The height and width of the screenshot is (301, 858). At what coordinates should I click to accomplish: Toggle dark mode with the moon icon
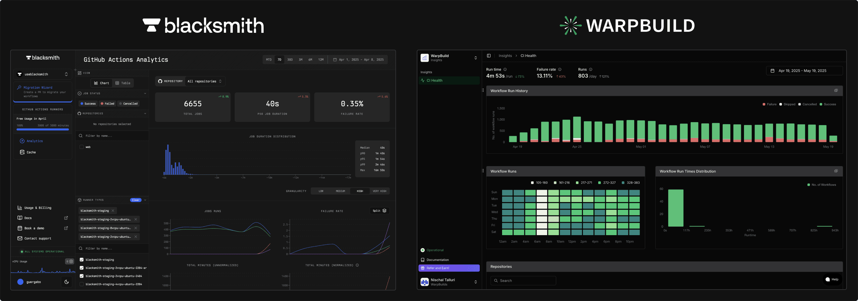click(66, 282)
